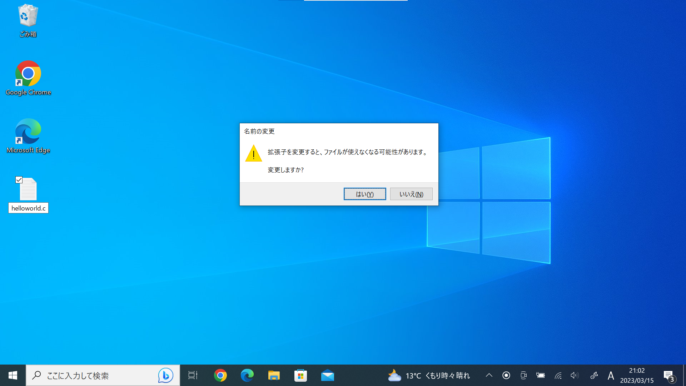Confirm rename with はい(Y) button
The image size is (686, 386).
(365, 194)
